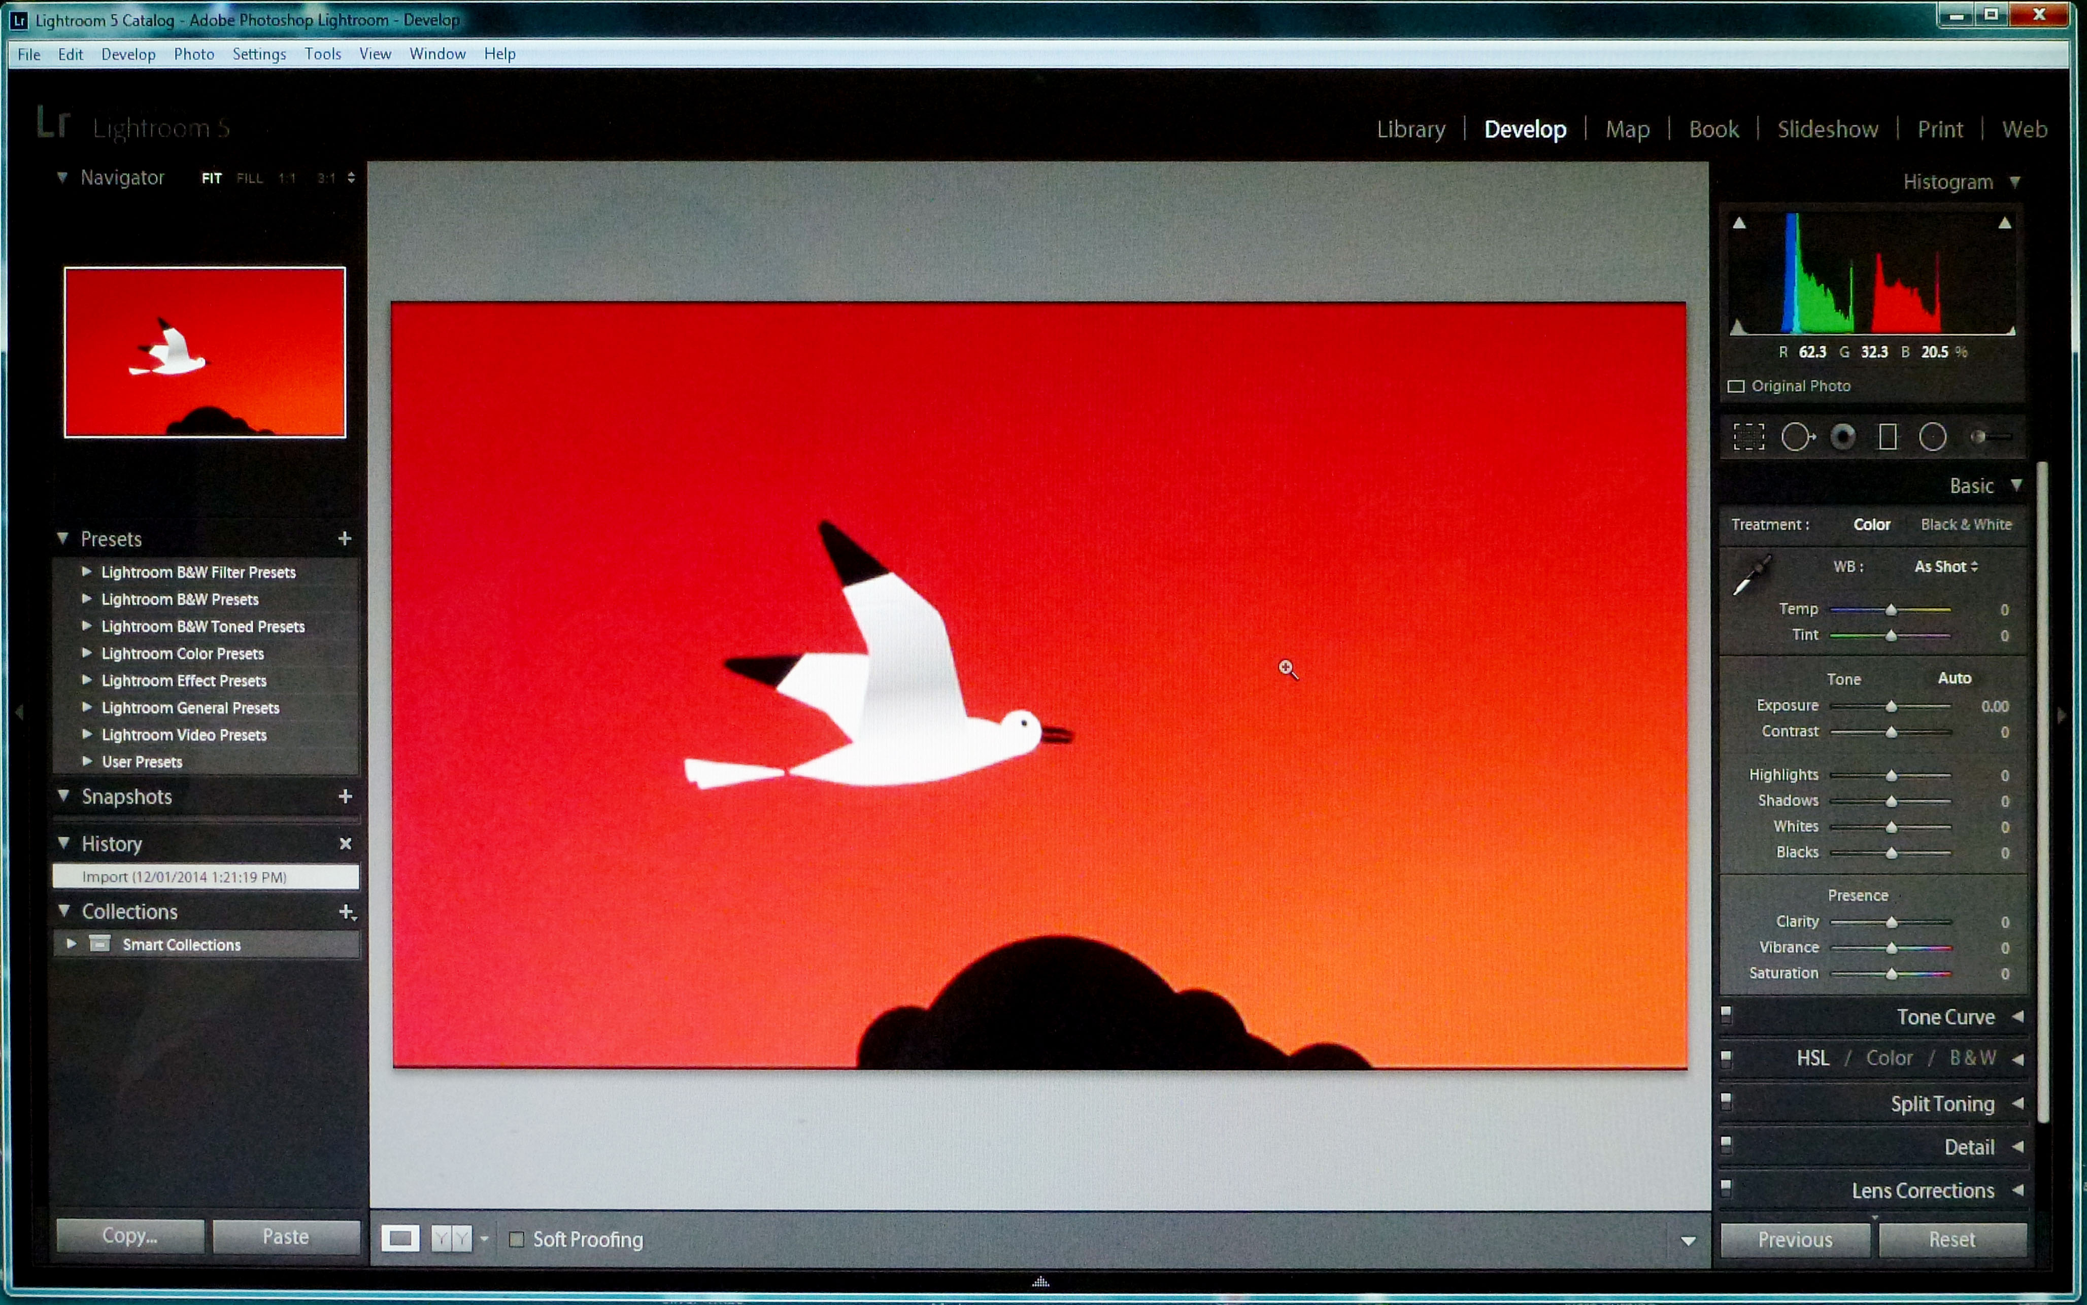
Task: Select Loupe view button in toolbar
Action: [400, 1239]
